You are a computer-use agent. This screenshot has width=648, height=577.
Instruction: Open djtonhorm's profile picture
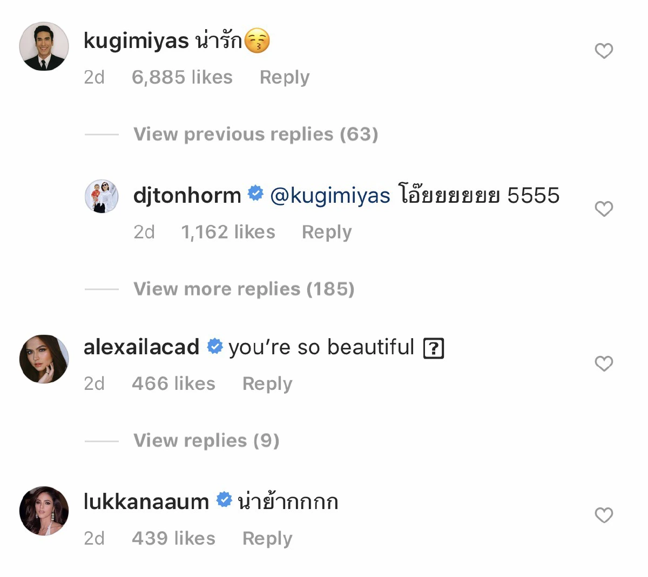102,196
